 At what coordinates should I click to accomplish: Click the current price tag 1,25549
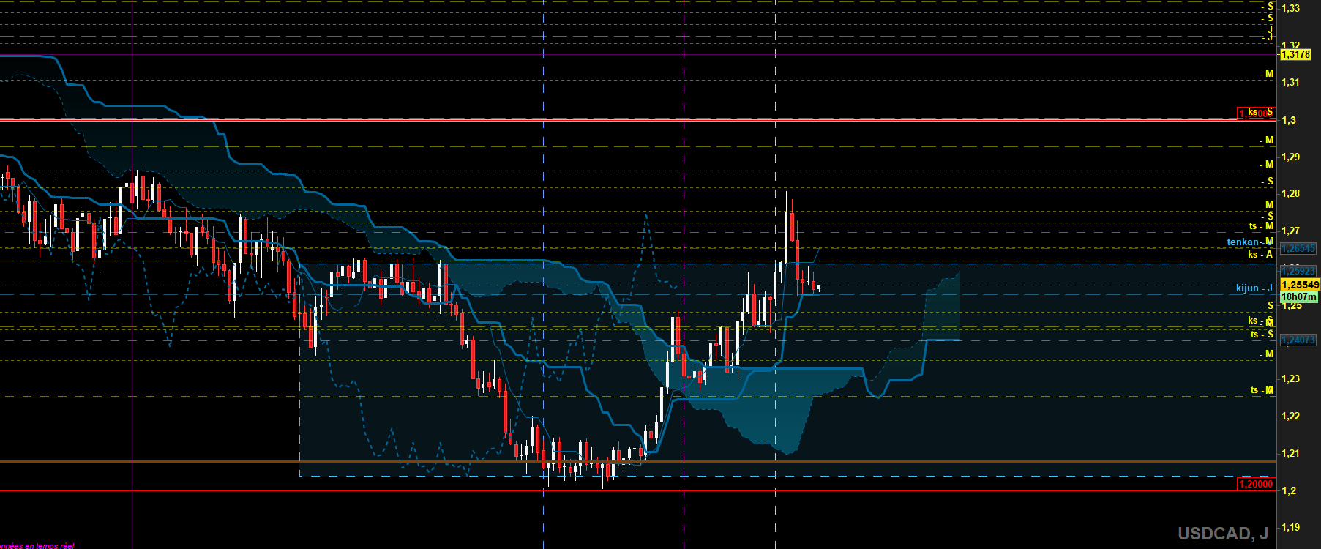[x=1300, y=285]
